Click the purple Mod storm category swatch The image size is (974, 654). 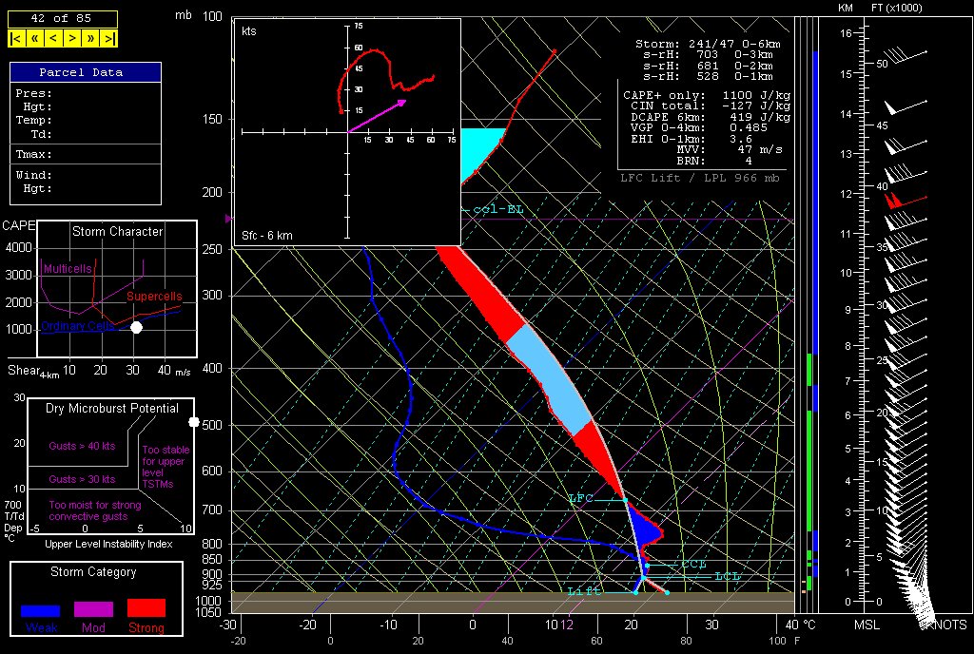tap(93, 608)
